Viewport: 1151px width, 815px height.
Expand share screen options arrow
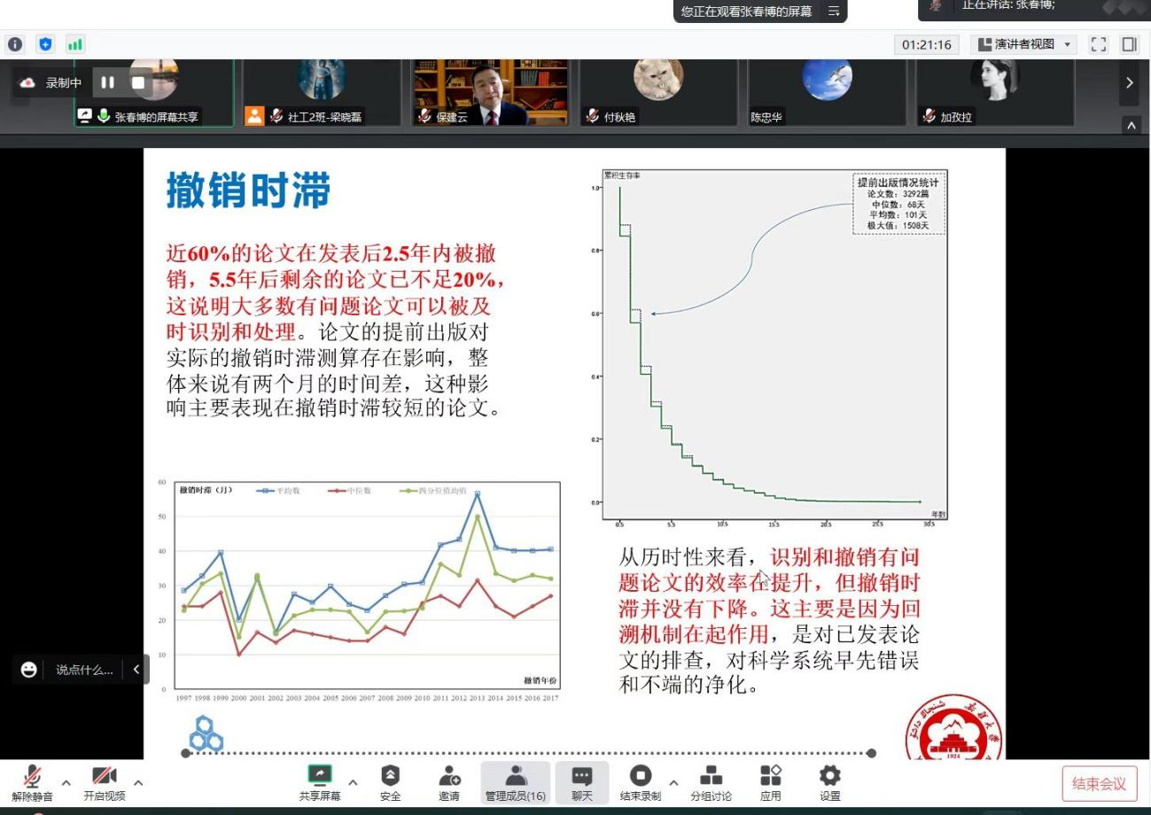click(353, 783)
